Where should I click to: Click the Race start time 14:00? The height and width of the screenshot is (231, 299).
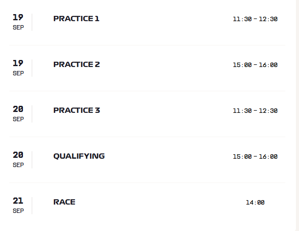255,202
